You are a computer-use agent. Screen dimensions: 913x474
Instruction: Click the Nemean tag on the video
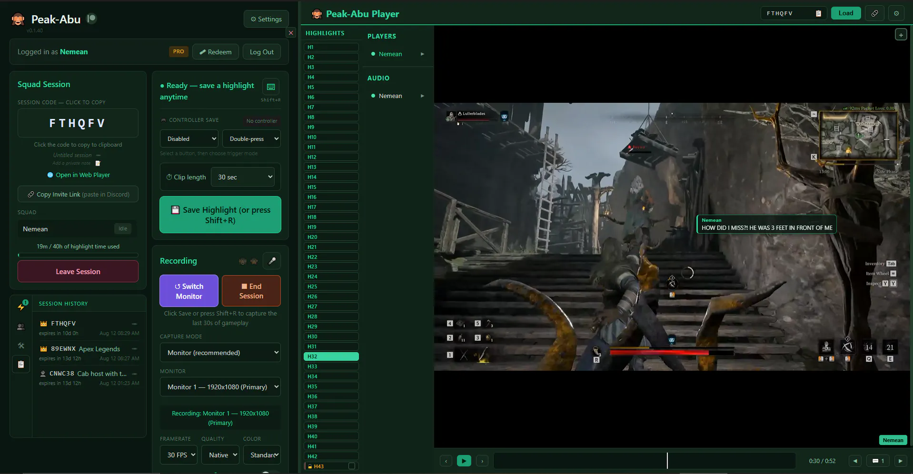tap(893, 440)
